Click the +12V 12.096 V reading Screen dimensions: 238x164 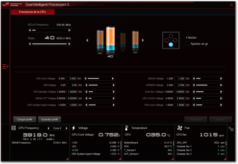tap(96, 143)
